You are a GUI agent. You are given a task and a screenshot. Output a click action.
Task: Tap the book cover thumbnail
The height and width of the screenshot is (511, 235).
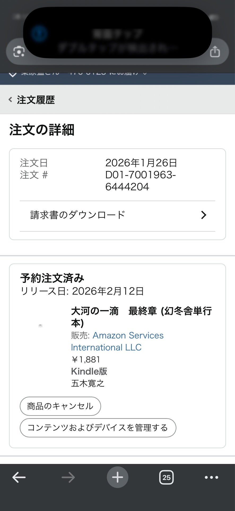41,325
